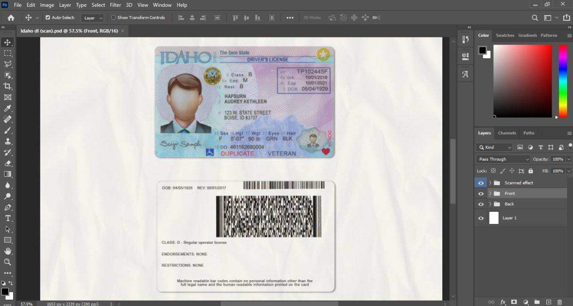Expand the Front layer group
The height and width of the screenshot is (306, 573).
point(490,193)
